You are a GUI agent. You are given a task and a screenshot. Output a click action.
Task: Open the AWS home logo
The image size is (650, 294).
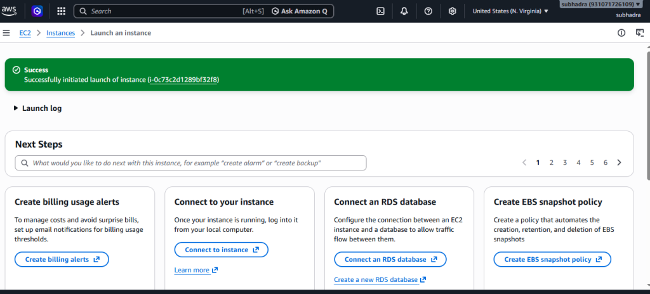(x=9, y=11)
